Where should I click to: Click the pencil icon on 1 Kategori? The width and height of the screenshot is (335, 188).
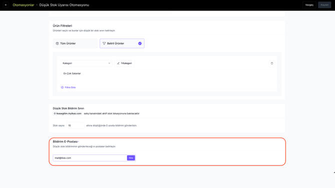point(118,63)
